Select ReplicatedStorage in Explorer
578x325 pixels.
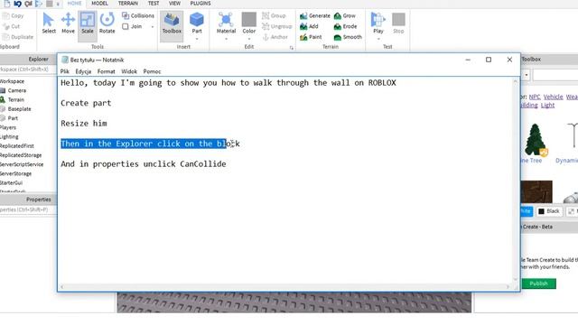(x=21, y=155)
